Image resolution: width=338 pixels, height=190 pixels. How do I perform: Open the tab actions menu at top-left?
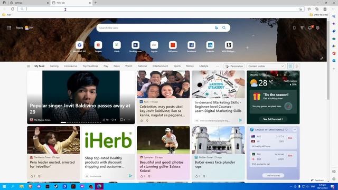coord(4,3)
